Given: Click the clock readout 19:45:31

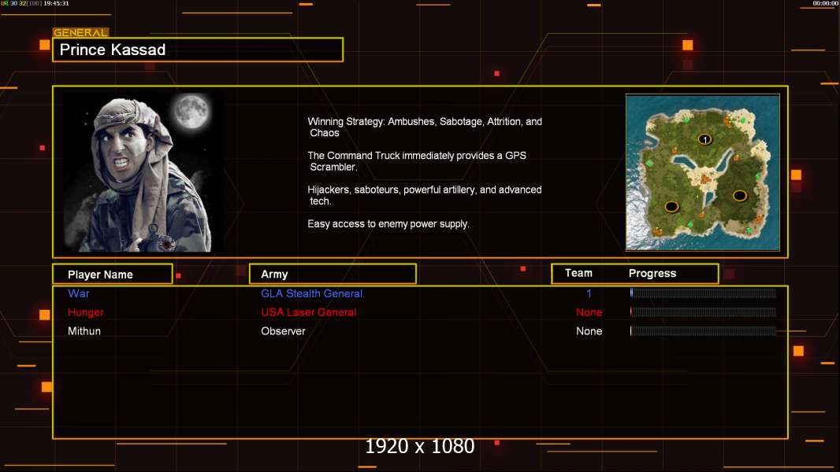Looking at the screenshot, I should coord(56,3).
